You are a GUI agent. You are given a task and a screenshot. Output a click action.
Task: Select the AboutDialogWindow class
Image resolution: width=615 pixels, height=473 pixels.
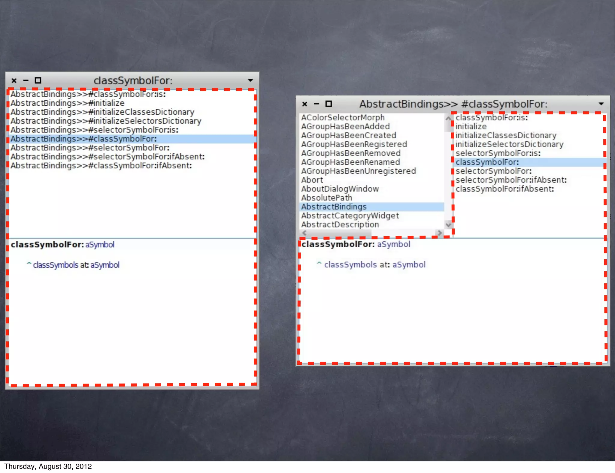340,189
